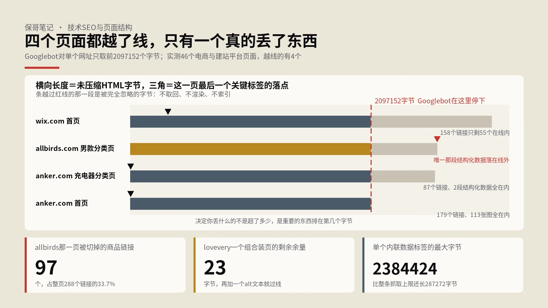Click the headline "四个页面都越了线，只有一个真的丢了东西"
Screen dimensions: 548x308
171,41
